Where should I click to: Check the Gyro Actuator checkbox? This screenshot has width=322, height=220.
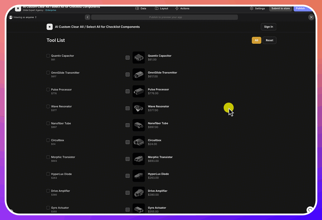pyautogui.click(x=48, y=207)
